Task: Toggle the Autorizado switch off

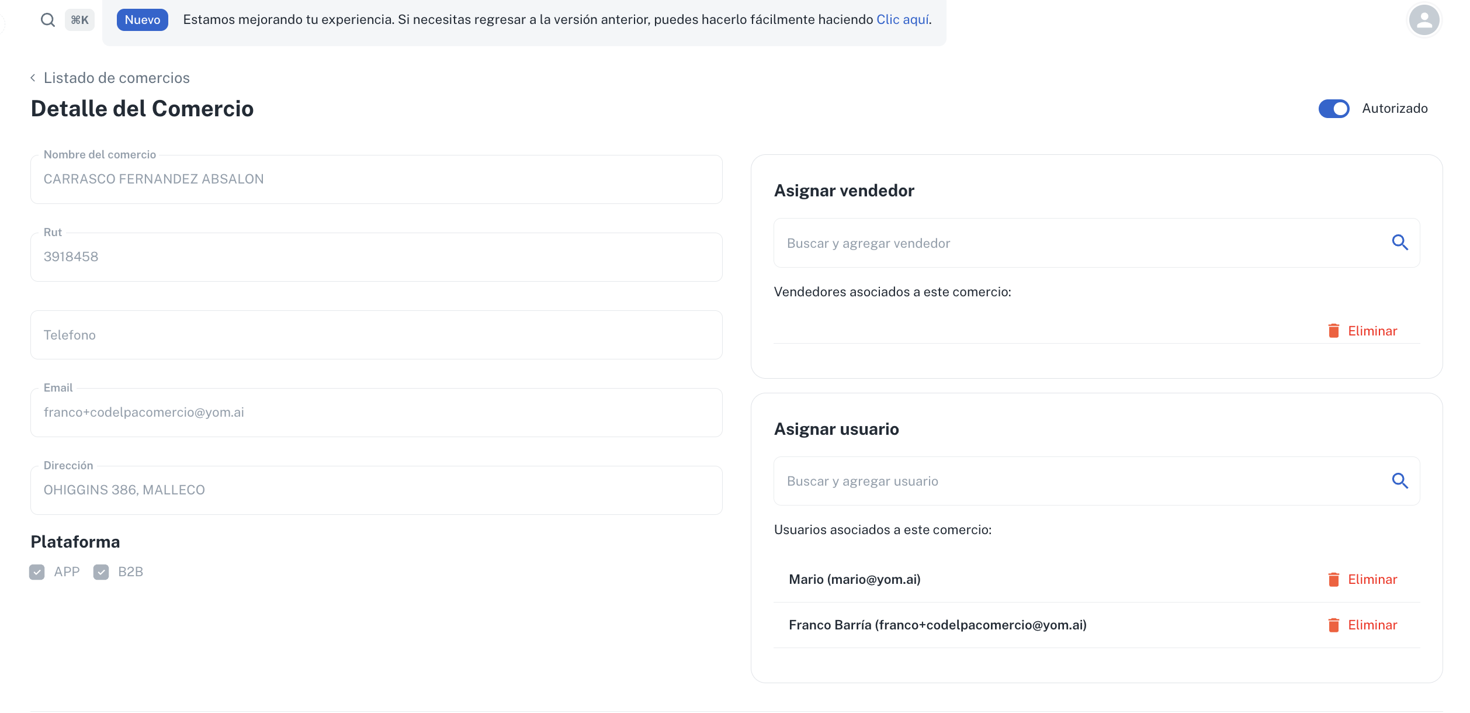Action: pyautogui.click(x=1334, y=109)
